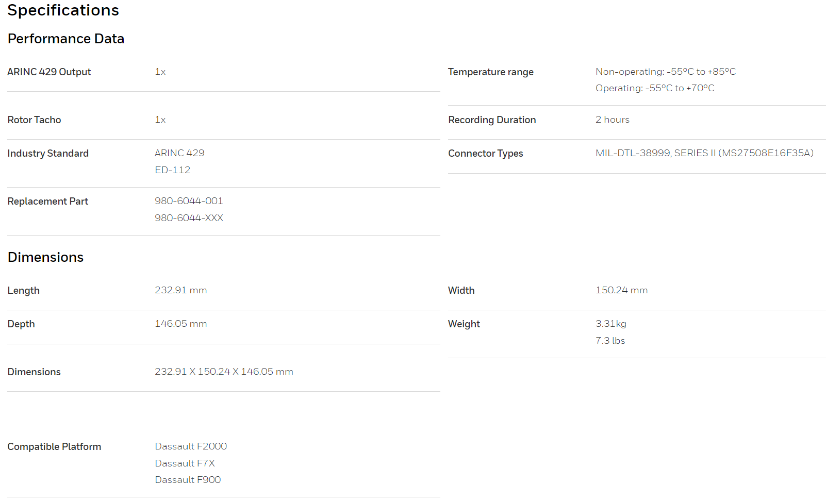Click the ARINC 429 Output label
The width and height of the screenshot is (826, 501).
[49, 72]
